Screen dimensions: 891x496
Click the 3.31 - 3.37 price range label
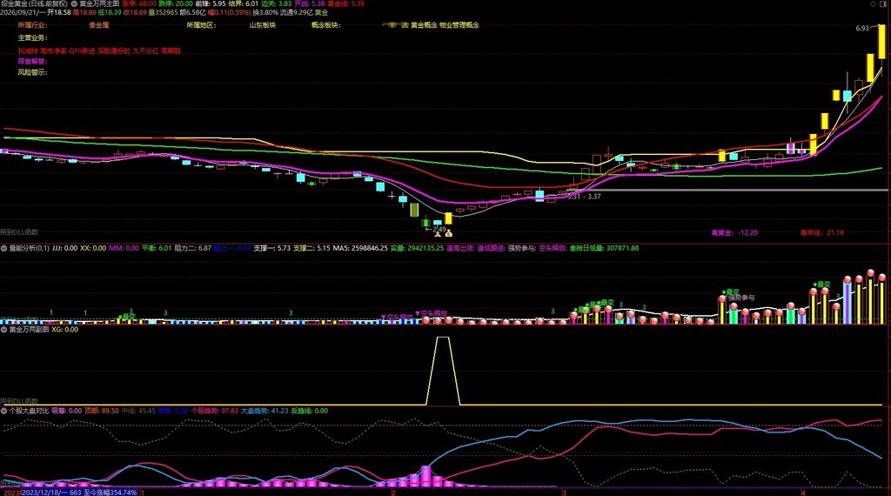tap(584, 197)
